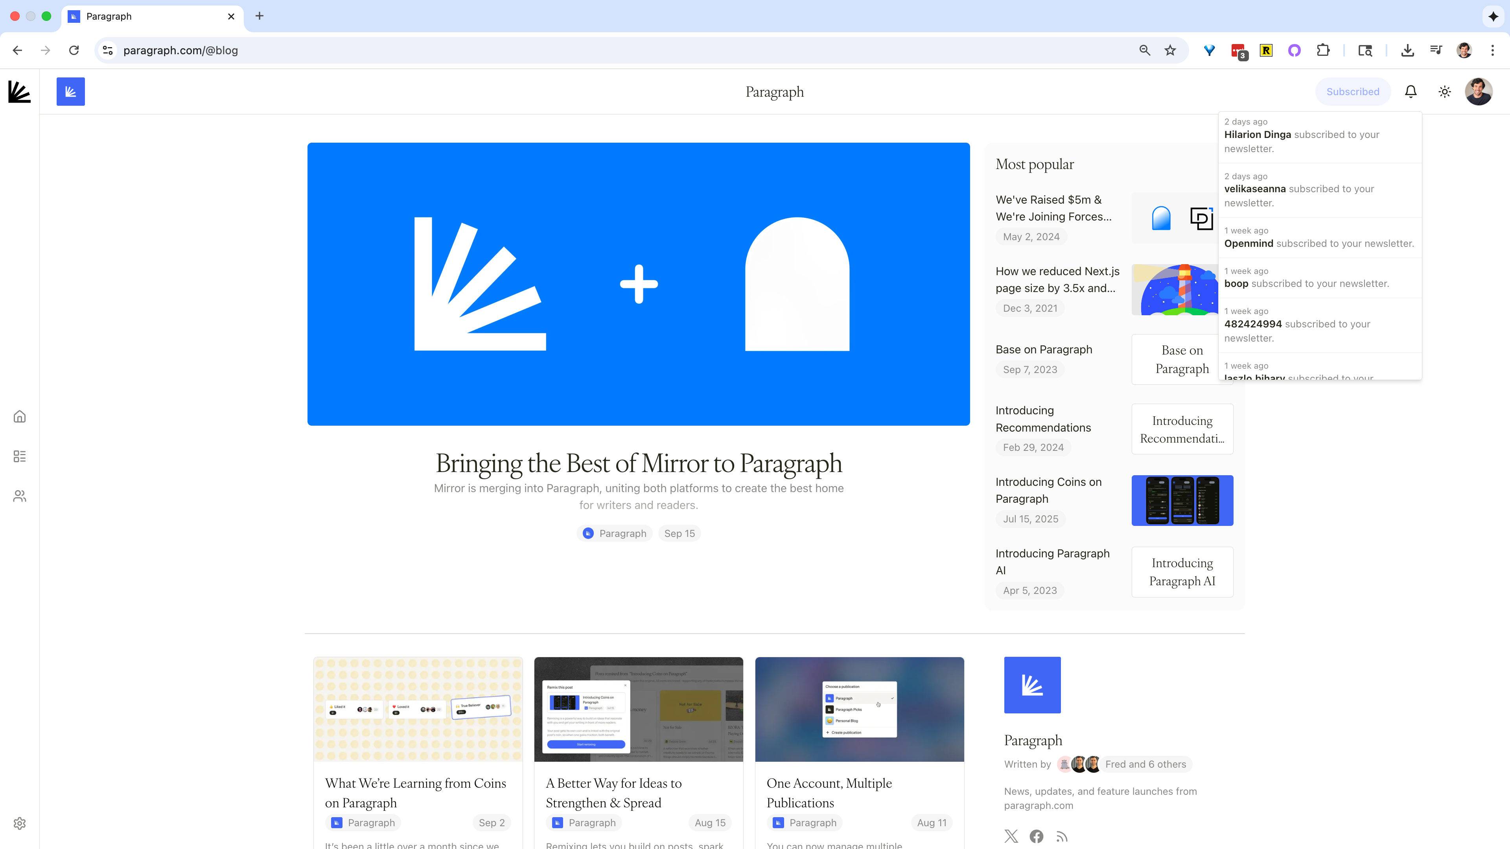The image size is (1510, 849).
Task: Click the address bar URL field
Action: [586, 50]
